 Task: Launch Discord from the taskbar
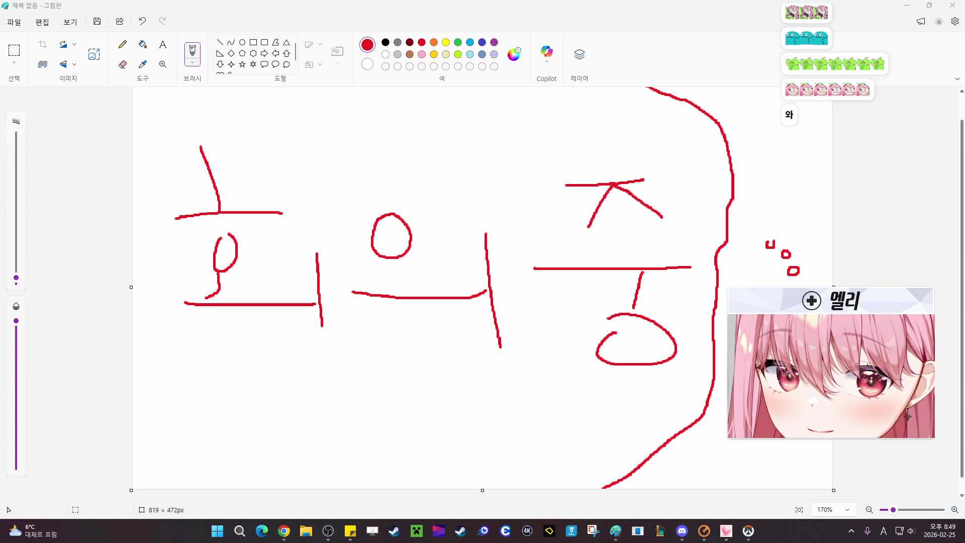[x=682, y=531]
